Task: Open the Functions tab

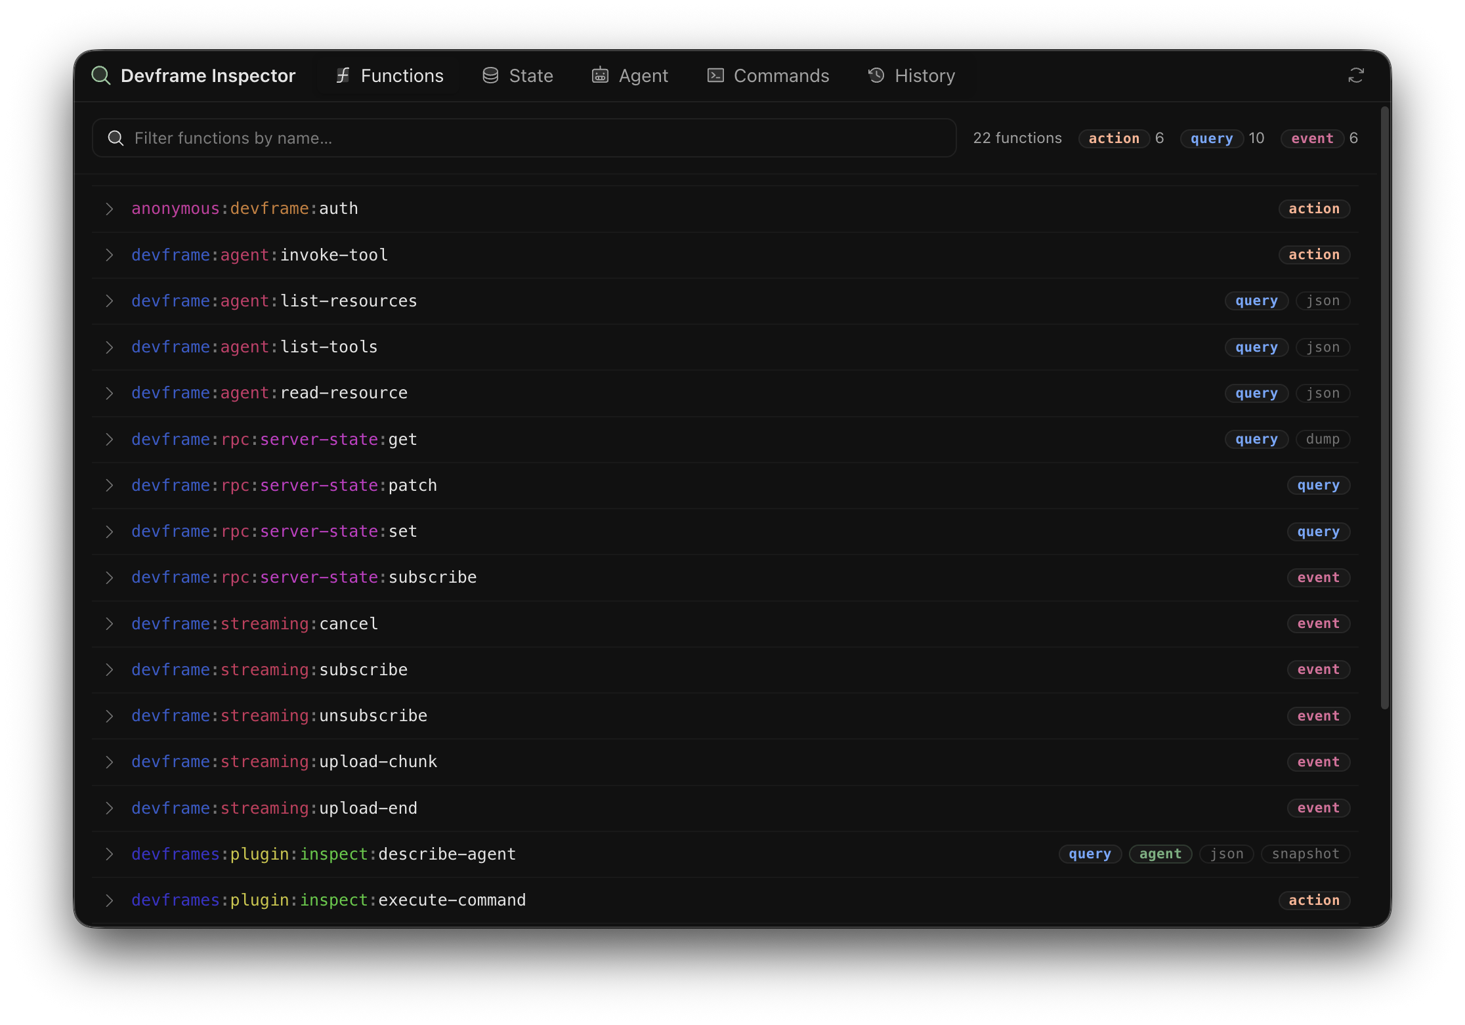Action: tap(390, 75)
